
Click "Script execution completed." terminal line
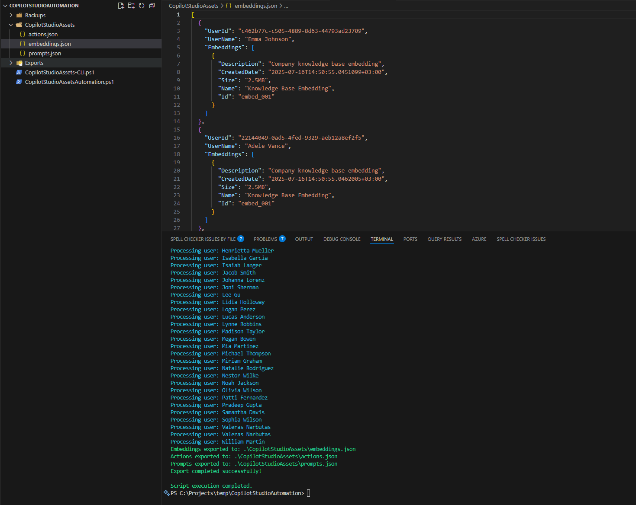[x=211, y=486]
